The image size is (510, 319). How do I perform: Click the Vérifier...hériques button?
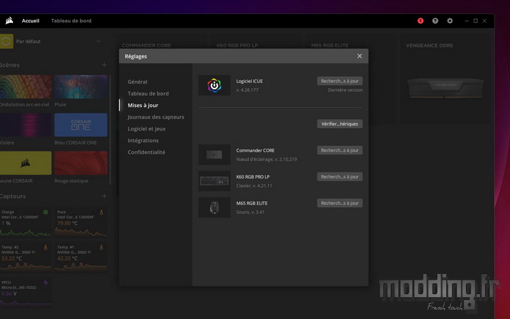(x=340, y=124)
